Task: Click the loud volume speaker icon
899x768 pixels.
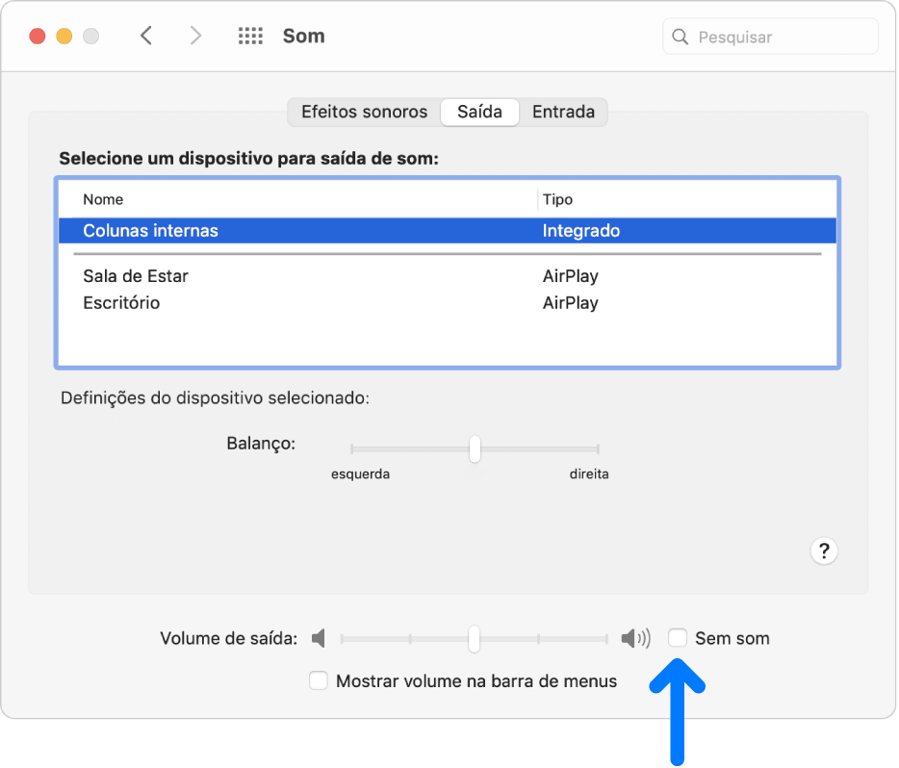Action: [635, 637]
